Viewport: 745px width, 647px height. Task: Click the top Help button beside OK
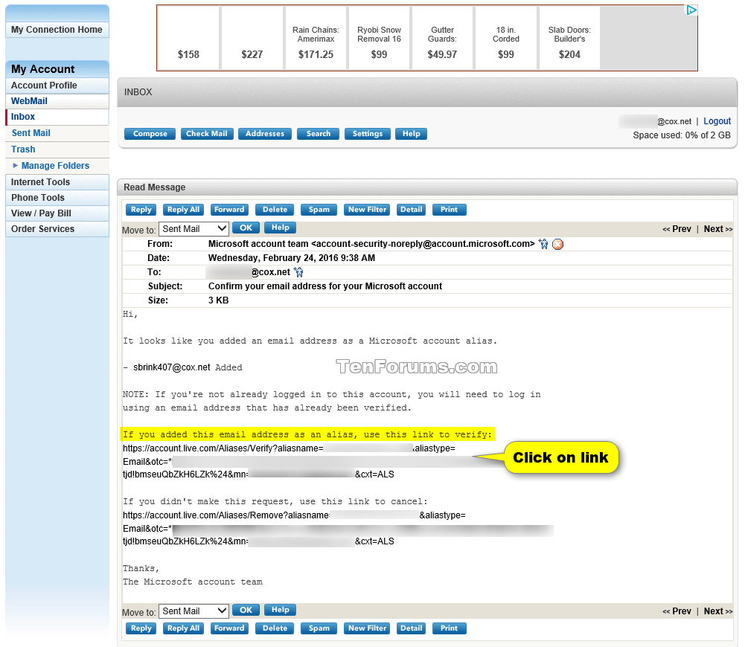(280, 228)
